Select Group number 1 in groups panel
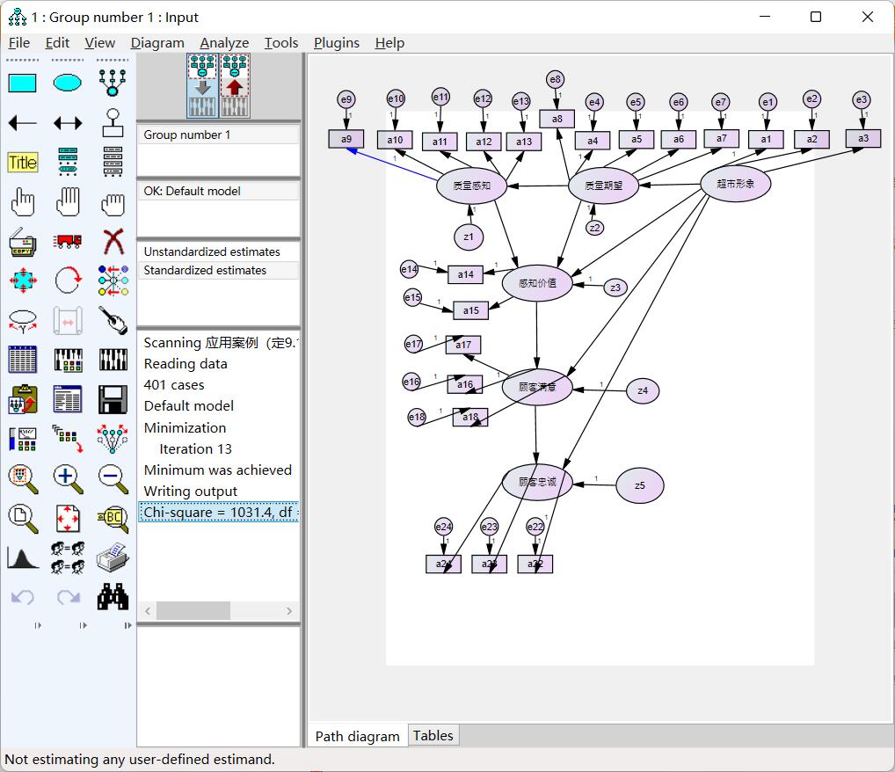895x772 pixels. click(x=187, y=135)
